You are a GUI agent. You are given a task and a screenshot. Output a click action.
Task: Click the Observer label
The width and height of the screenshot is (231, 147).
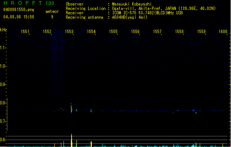[x=75, y=4]
